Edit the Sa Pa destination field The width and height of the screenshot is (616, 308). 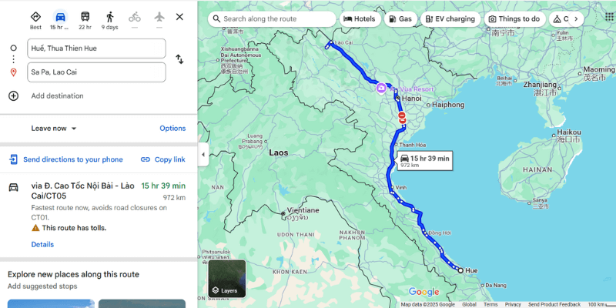click(x=96, y=72)
